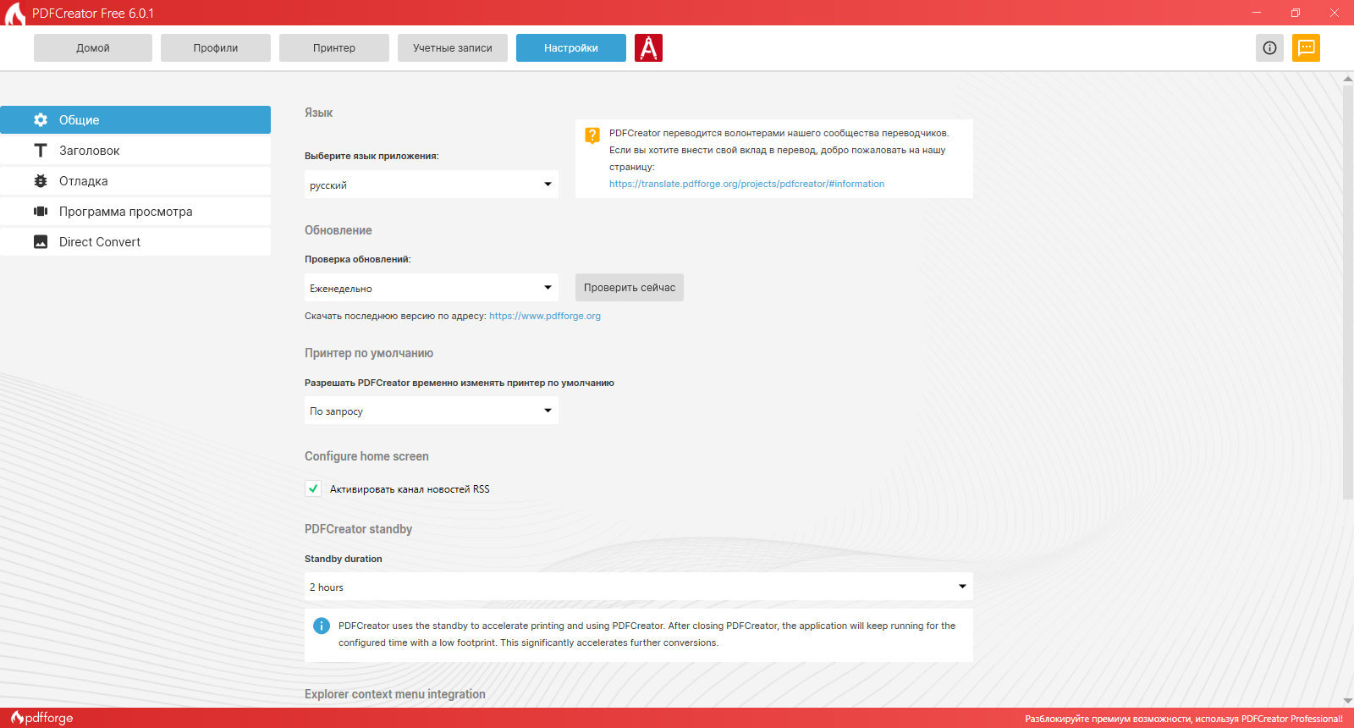This screenshot has width=1354, height=728.
Task: Click the scrollbar up arrow
Action: 1348,79
